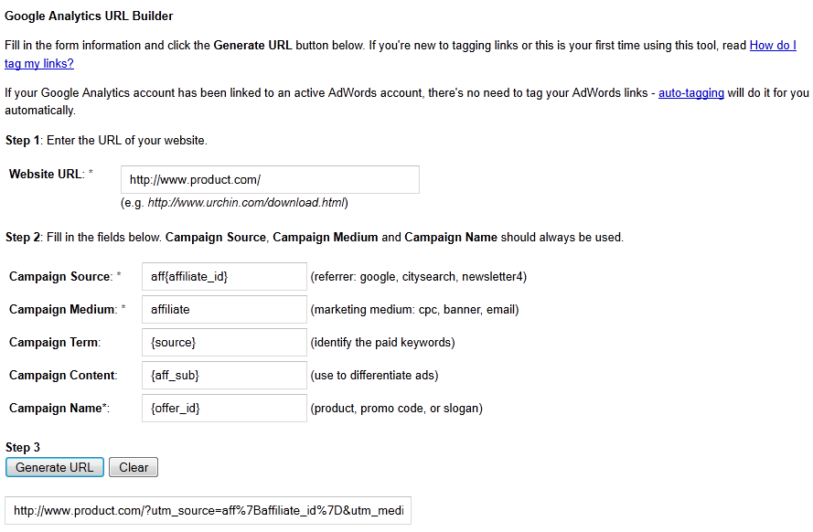This screenshot has height=532, width=813.
Task: Tap the "Campaign Name" label
Action: coord(57,409)
